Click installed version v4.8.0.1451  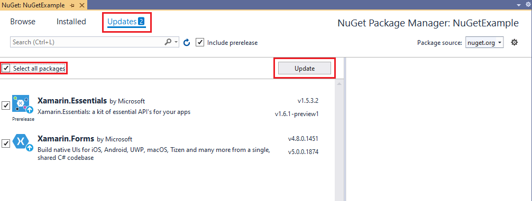pyautogui.click(x=303, y=138)
